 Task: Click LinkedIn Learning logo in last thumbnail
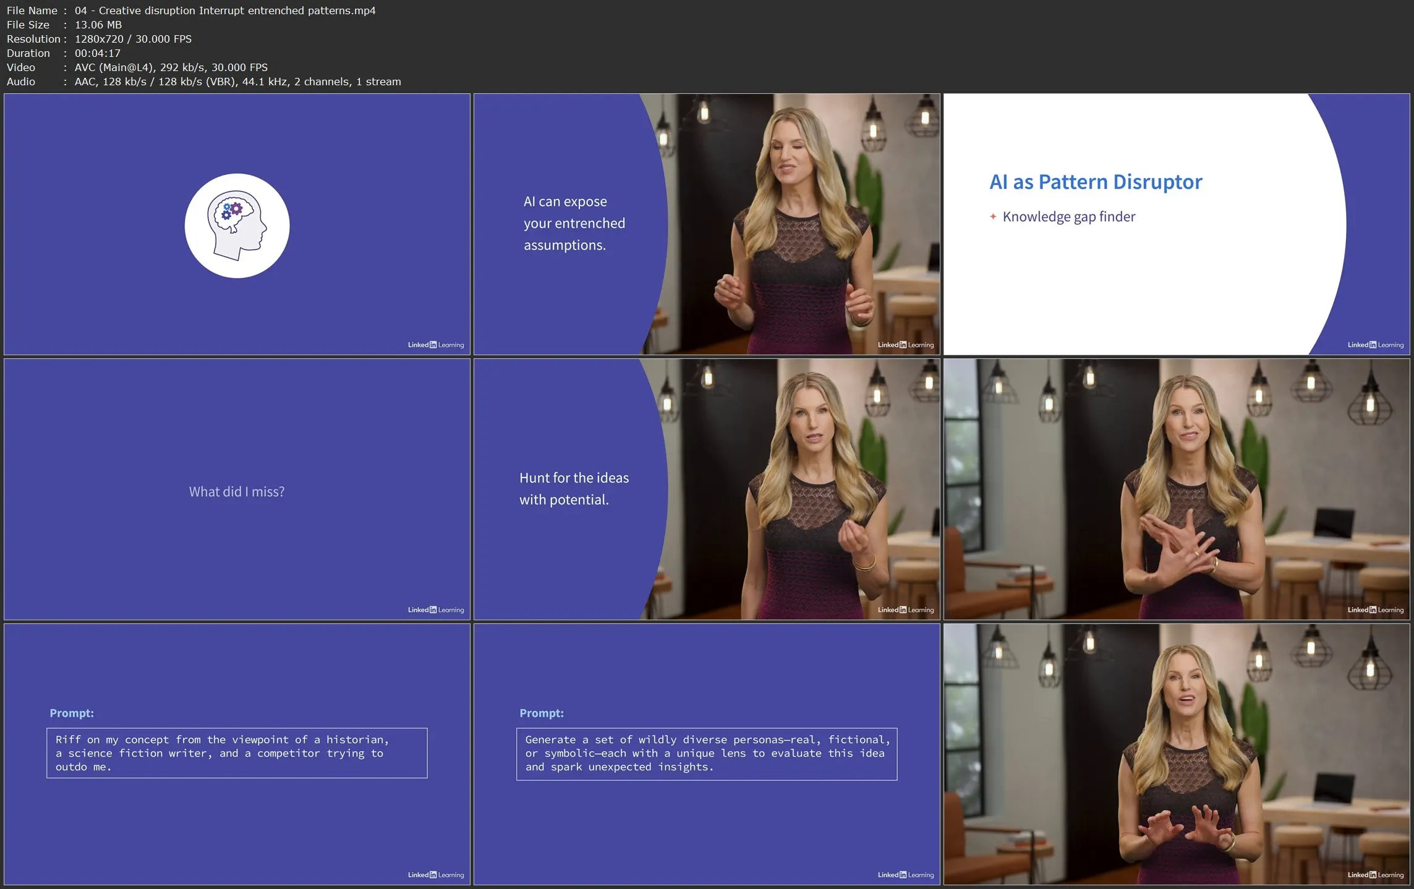[1375, 875]
